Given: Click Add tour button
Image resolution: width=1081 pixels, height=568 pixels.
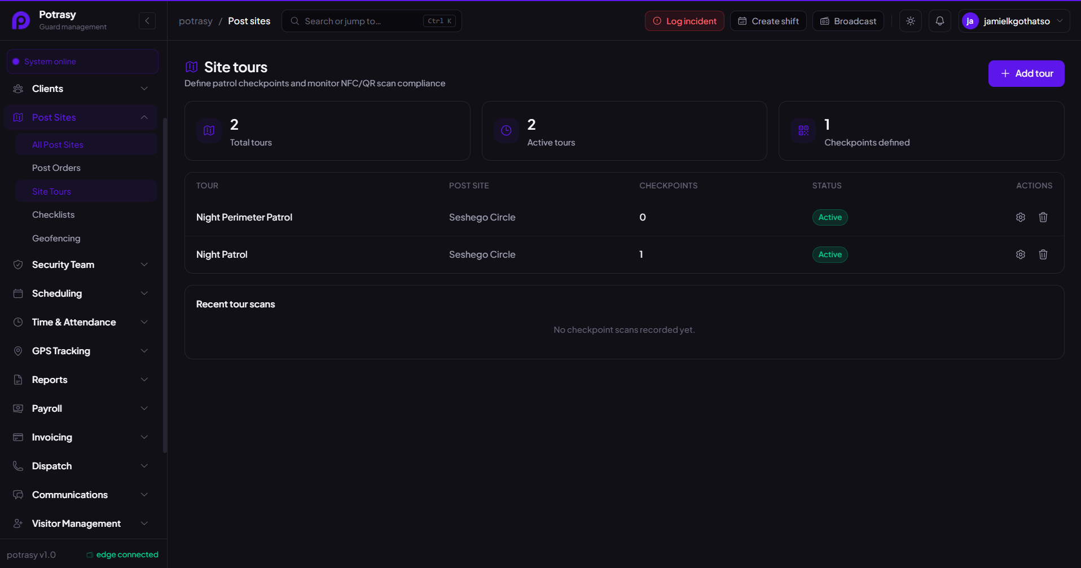Looking at the screenshot, I should 1026,73.
